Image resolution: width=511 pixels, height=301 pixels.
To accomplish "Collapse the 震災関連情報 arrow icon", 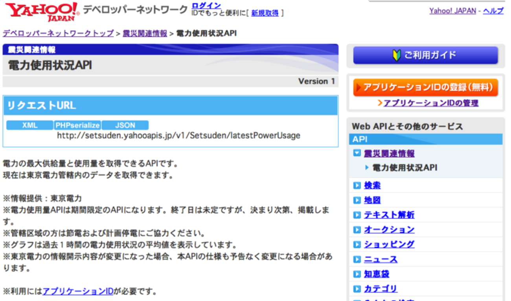I will [357, 153].
